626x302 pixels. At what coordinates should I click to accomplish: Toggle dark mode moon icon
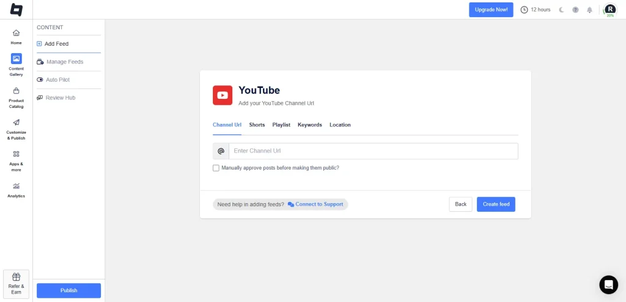pos(561,10)
